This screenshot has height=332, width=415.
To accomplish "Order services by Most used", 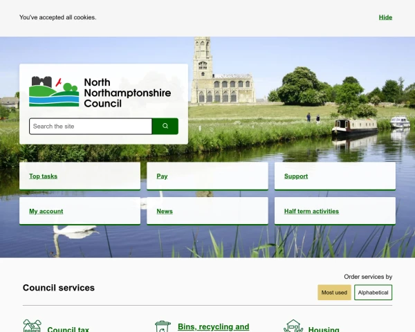I will [334, 293].
